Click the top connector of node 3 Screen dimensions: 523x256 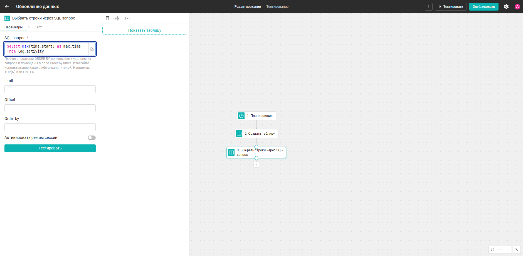(256, 147)
